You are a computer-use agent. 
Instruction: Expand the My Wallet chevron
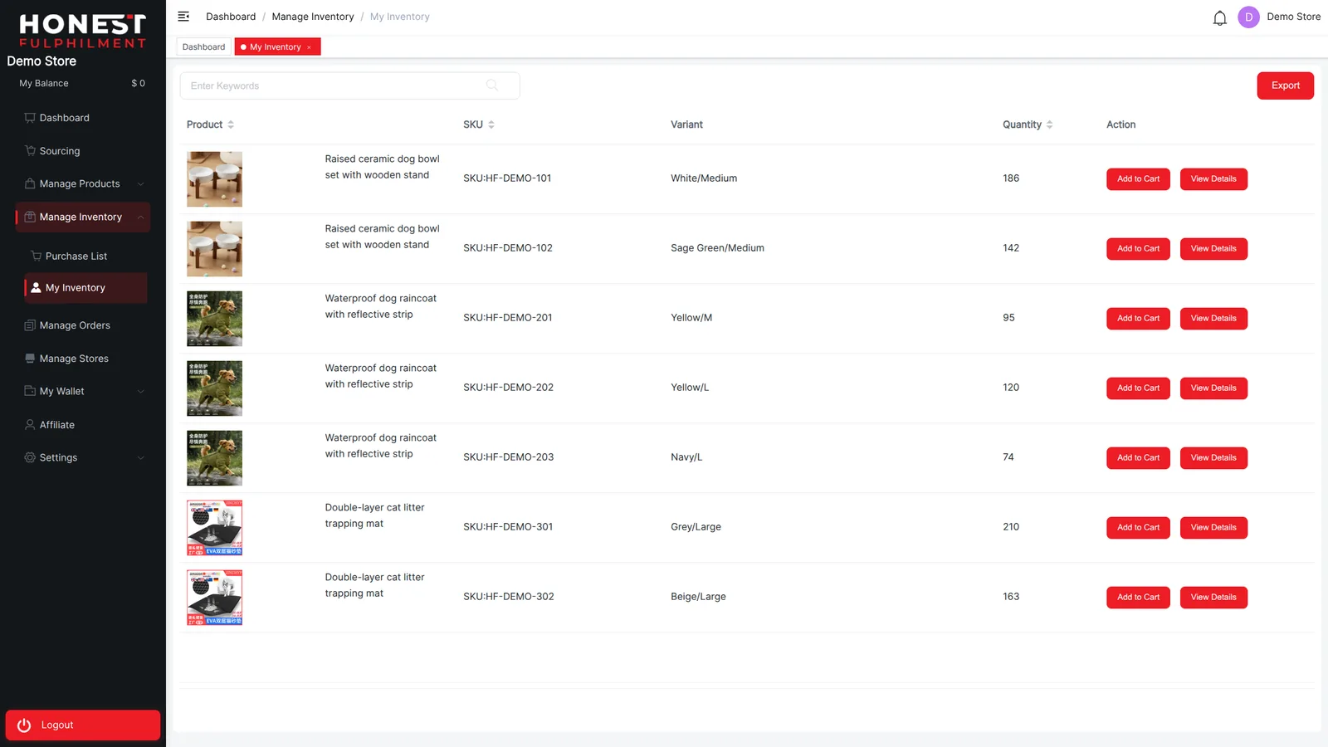[x=140, y=392]
